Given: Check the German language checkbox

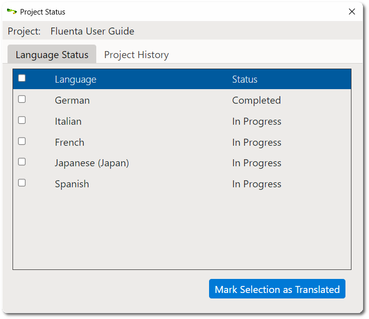Looking at the screenshot, I should (x=22, y=99).
